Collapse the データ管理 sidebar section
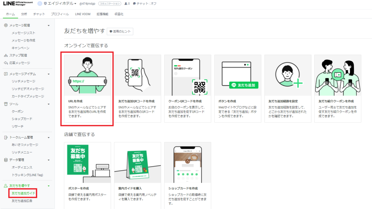The width and height of the screenshot is (372, 209). click(48, 160)
